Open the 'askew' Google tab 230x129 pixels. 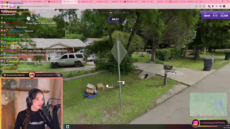(145, 1)
